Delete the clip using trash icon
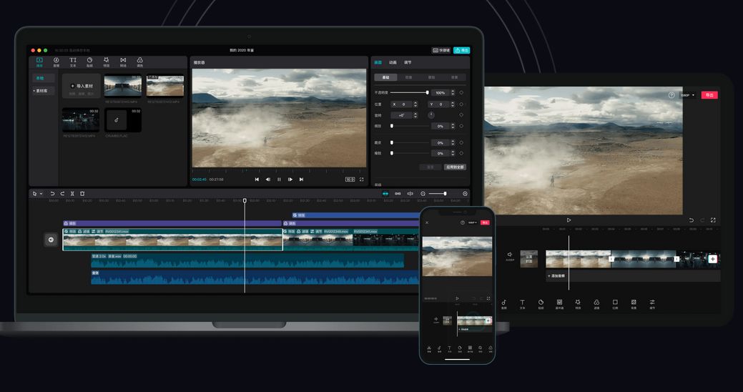 pyautogui.click(x=82, y=193)
